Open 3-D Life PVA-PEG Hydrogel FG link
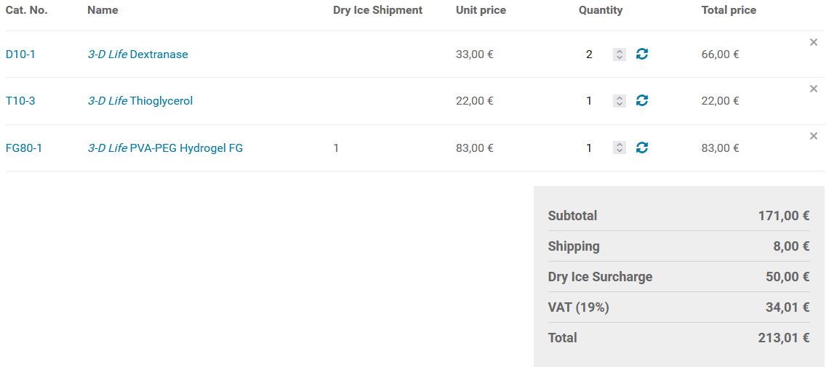This screenshot has height=367, width=837. click(x=165, y=148)
